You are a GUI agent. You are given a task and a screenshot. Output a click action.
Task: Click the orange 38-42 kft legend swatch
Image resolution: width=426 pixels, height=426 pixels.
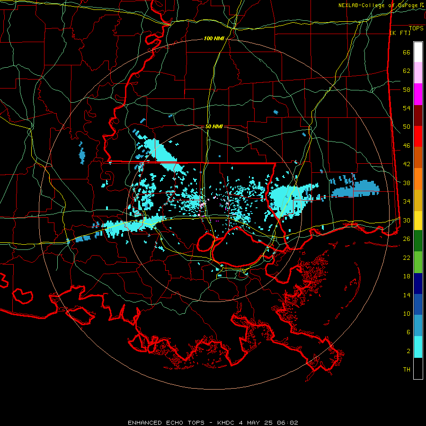(418, 179)
